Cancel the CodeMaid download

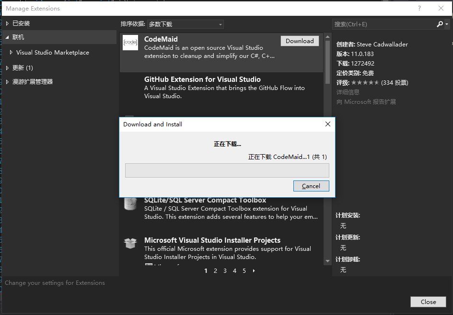pyautogui.click(x=311, y=186)
